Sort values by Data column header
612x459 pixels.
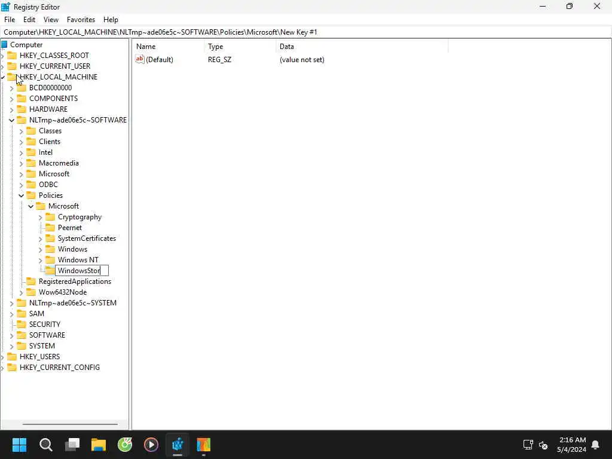point(362,47)
